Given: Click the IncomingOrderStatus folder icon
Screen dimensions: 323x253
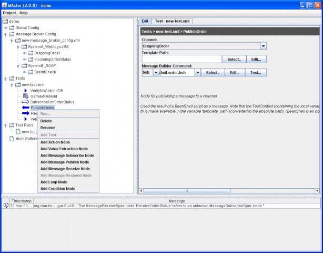Looking at the screenshot, I should coord(31,60).
